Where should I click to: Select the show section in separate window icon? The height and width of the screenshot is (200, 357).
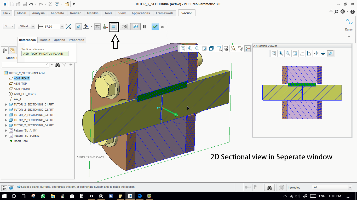114,27
